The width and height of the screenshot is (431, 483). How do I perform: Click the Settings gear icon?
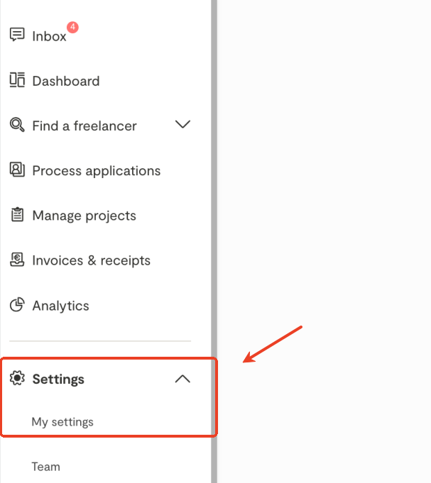coord(17,379)
